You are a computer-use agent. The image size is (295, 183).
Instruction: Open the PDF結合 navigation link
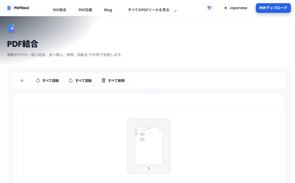pyautogui.click(x=59, y=10)
